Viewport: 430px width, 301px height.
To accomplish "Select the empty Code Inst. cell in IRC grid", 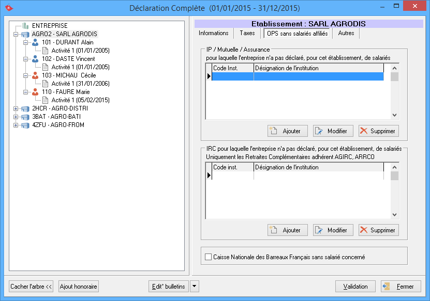I will 232,176.
